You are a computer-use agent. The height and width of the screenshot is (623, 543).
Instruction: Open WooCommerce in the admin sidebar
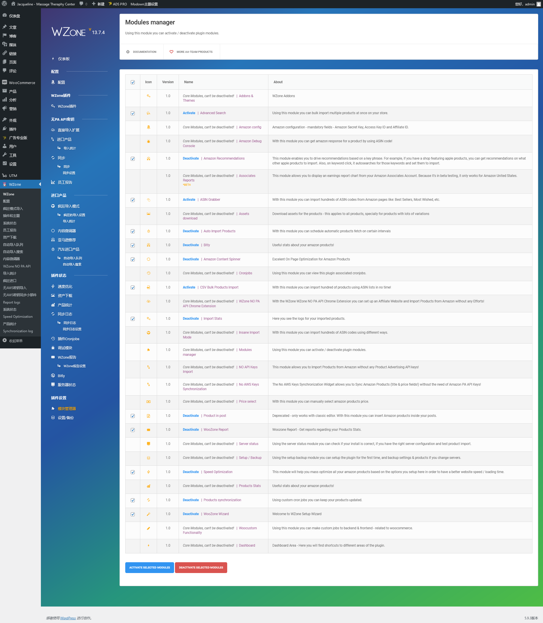(x=22, y=82)
